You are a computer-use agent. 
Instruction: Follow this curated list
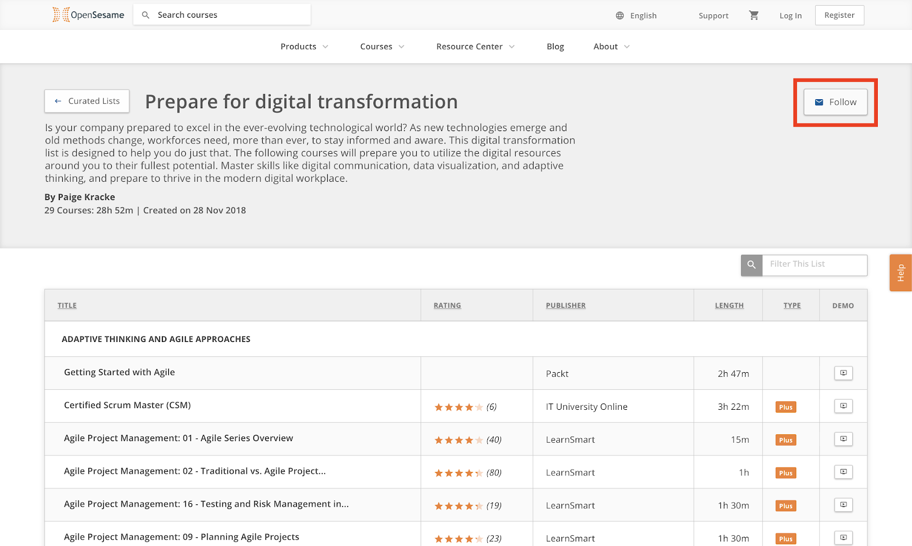tap(835, 102)
